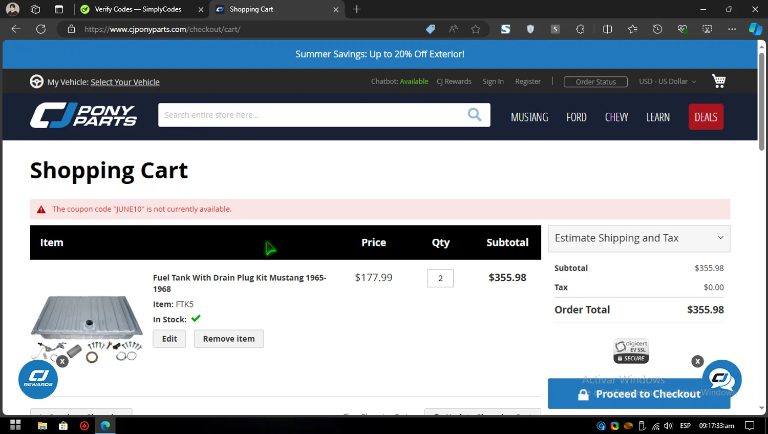Image resolution: width=768 pixels, height=434 pixels.
Task: Click the quantity field showing 2
Action: (440, 278)
